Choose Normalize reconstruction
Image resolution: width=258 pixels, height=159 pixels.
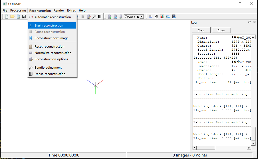(52, 53)
